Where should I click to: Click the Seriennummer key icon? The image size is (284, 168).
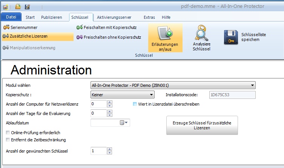6,27
